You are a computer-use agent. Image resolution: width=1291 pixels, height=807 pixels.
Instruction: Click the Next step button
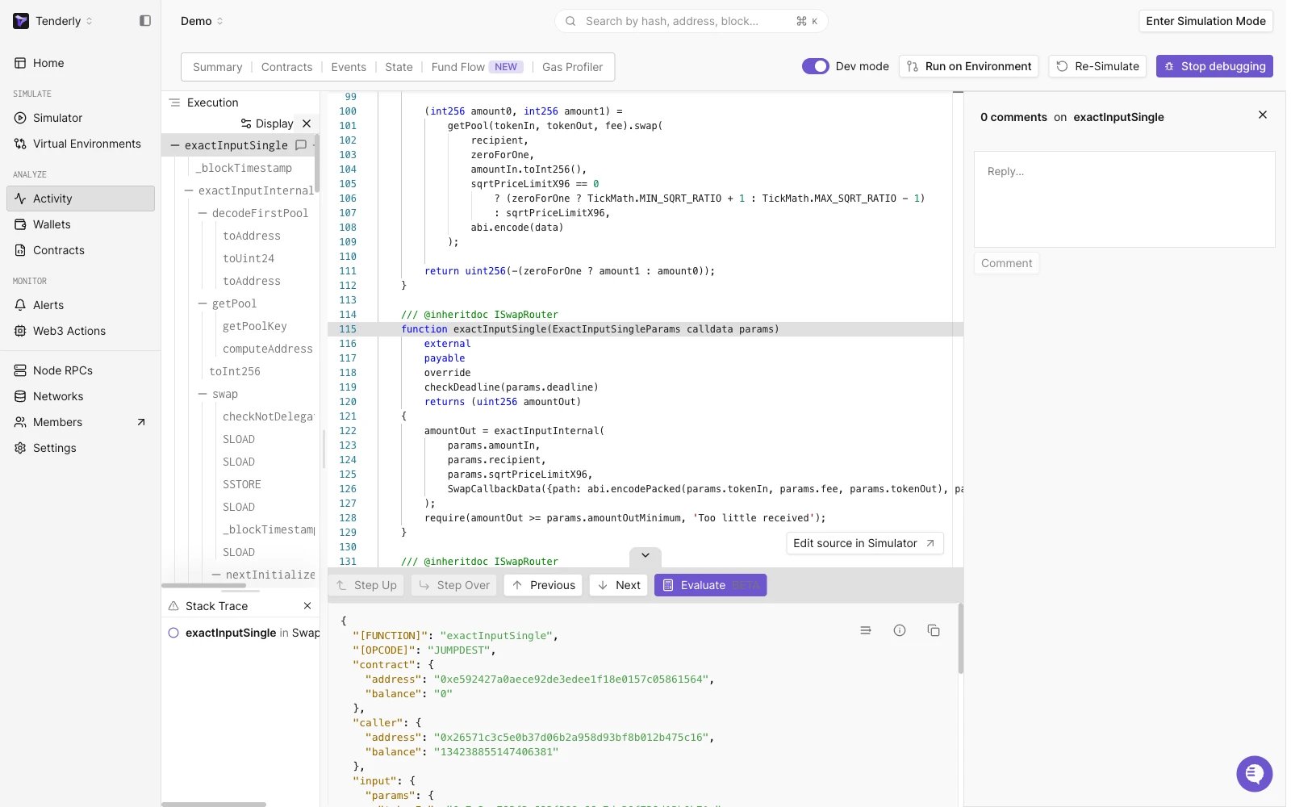coord(618,585)
